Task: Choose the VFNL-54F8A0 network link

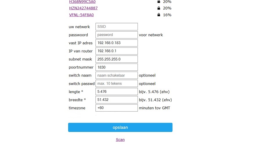Action: [x=81, y=15]
